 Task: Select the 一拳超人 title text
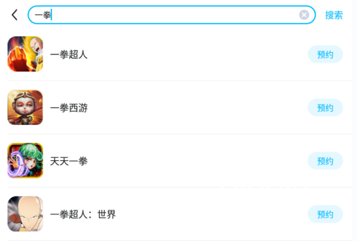point(69,54)
